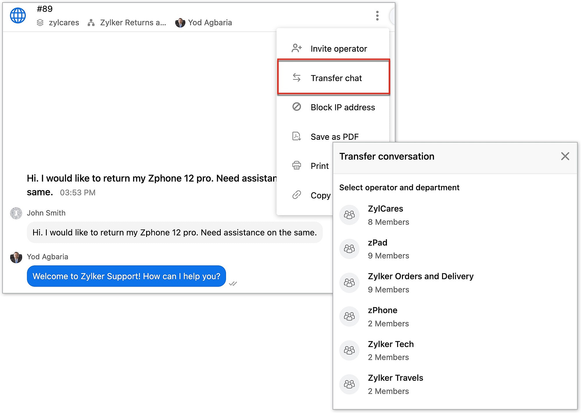Screen dimensions: 581x413
Task: Open Zylker Returns department label in header
Action: coord(133,23)
